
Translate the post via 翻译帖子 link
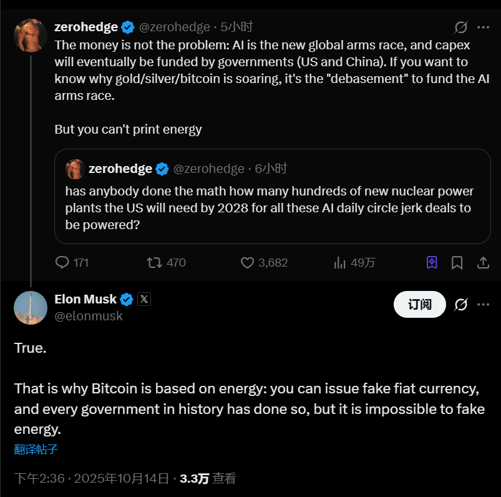coord(36,449)
